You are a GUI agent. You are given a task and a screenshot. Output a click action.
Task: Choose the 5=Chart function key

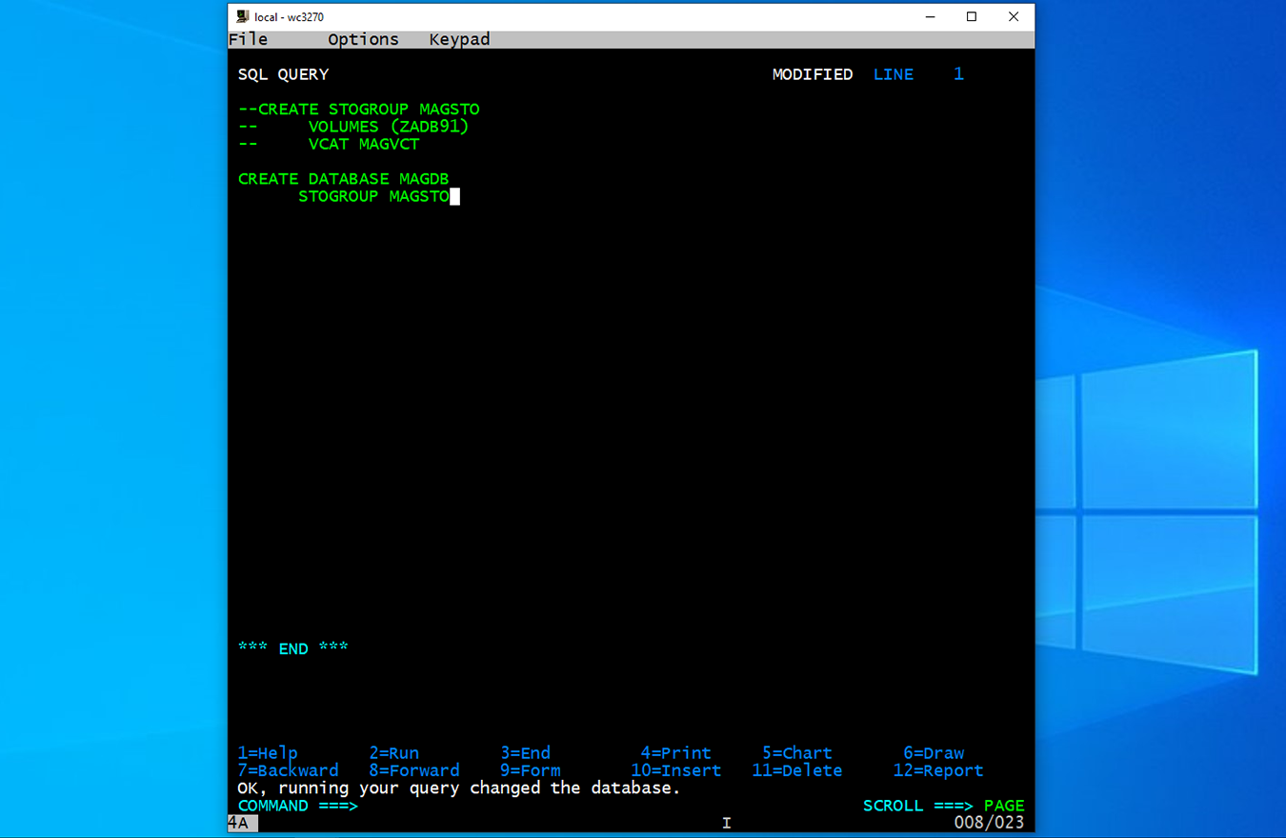[796, 753]
